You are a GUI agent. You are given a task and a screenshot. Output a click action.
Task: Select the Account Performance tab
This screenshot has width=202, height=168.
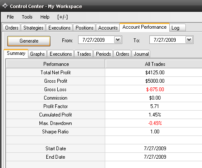coord(144,27)
